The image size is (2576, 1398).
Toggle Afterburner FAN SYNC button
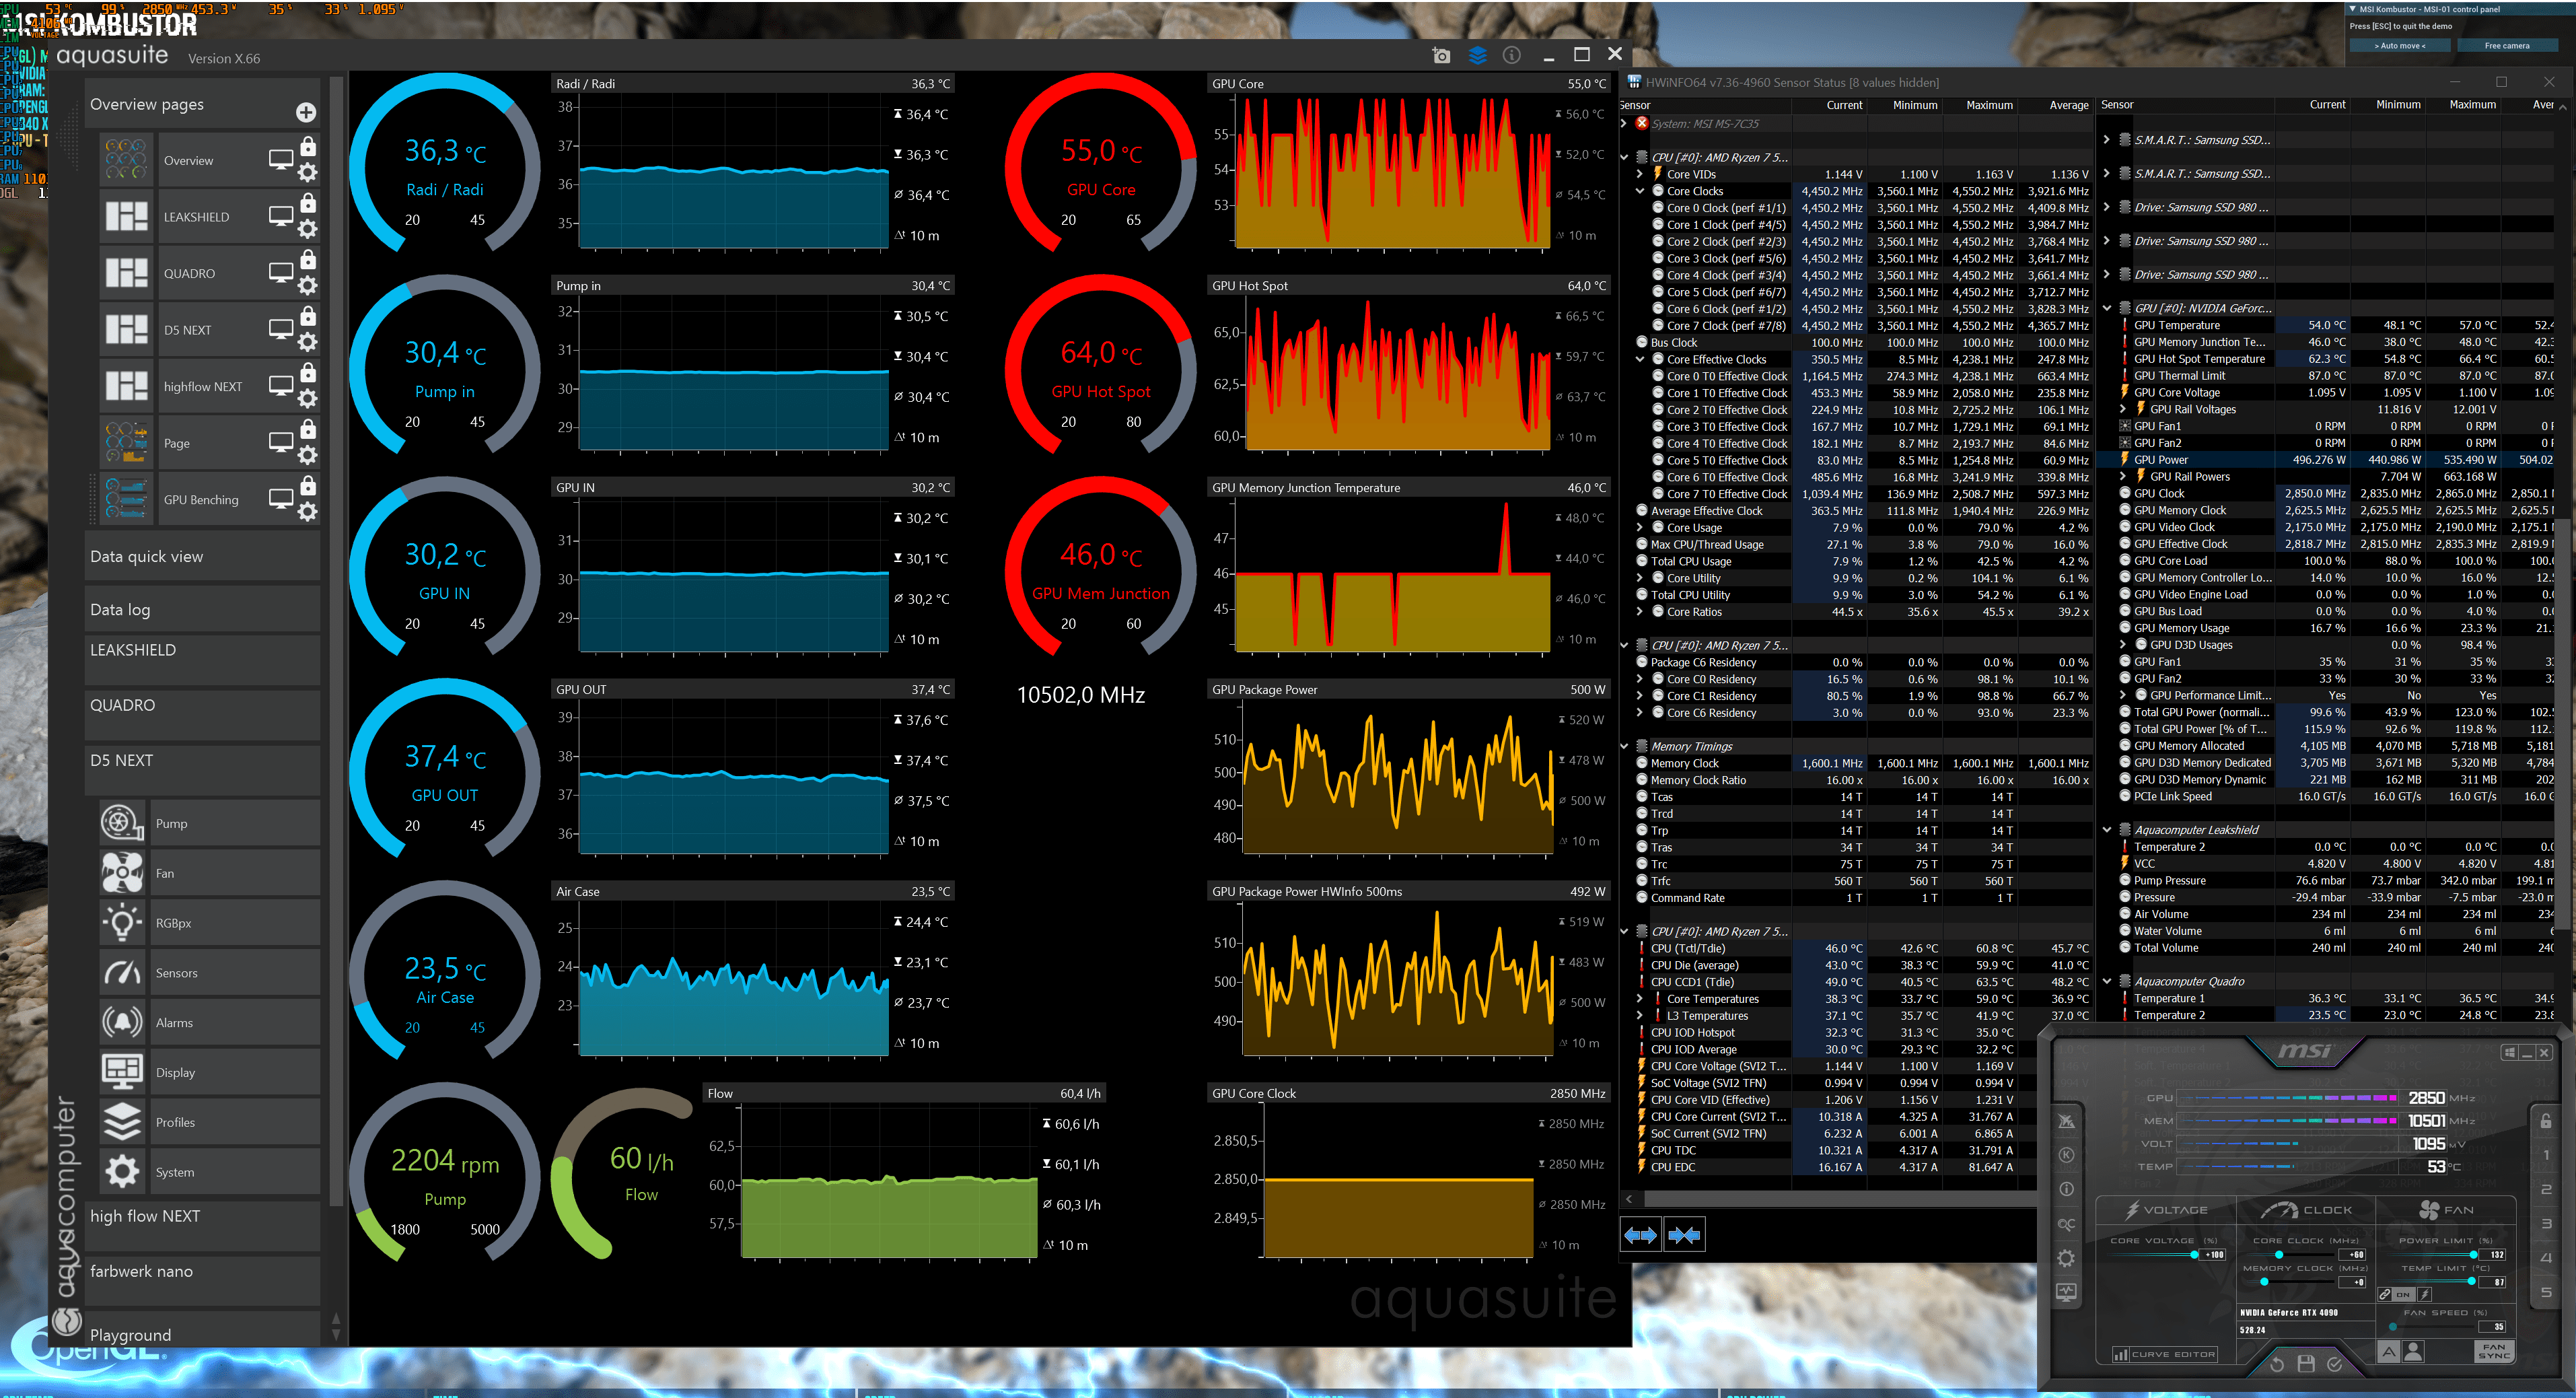(2495, 1352)
